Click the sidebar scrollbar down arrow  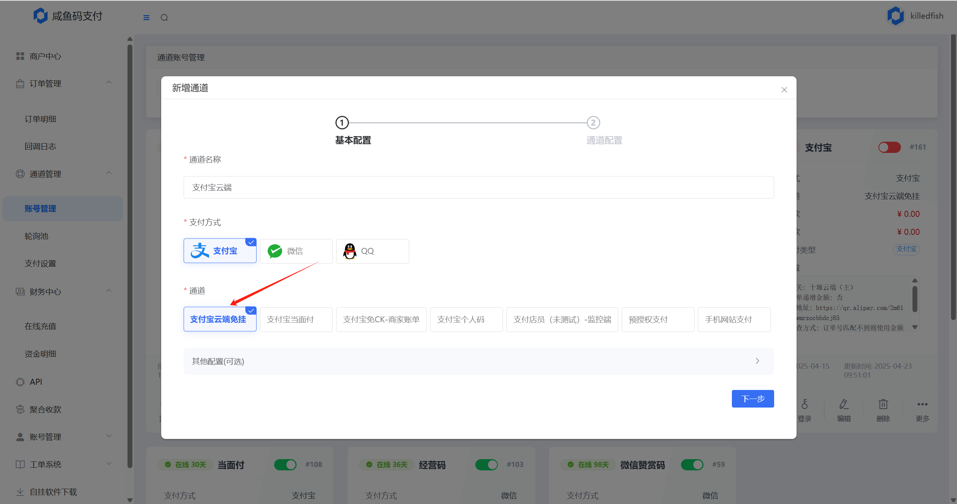[x=130, y=500]
